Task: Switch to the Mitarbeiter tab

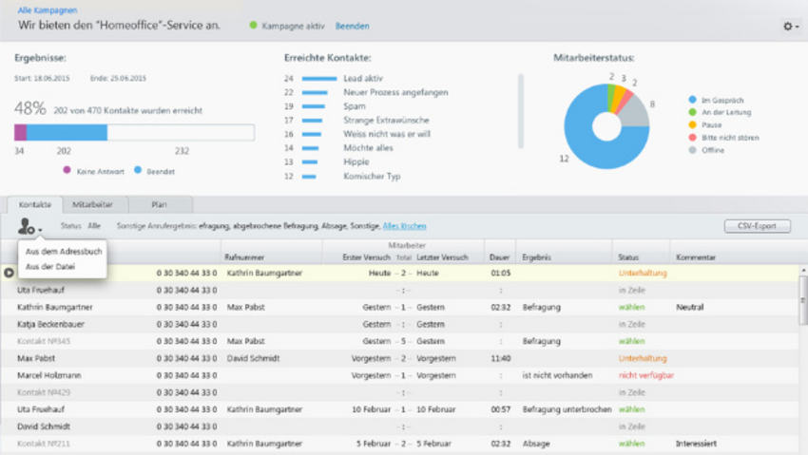Action: point(92,204)
